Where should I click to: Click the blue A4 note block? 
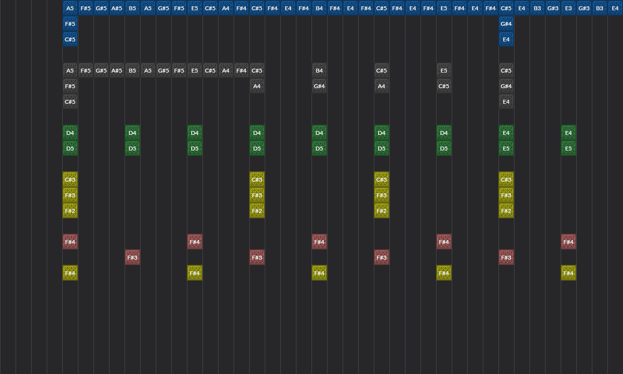tap(226, 8)
